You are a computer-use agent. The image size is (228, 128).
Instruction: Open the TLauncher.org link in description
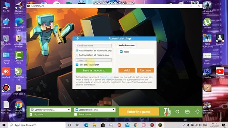(107, 77)
